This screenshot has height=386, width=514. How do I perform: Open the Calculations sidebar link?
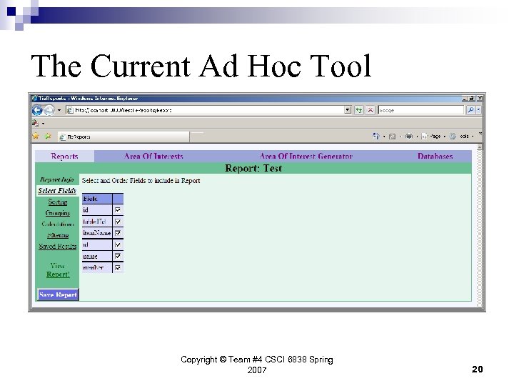click(x=58, y=224)
